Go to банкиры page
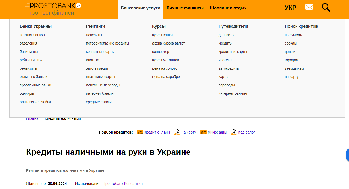The width and height of the screenshot is (349, 189). tap(27, 93)
